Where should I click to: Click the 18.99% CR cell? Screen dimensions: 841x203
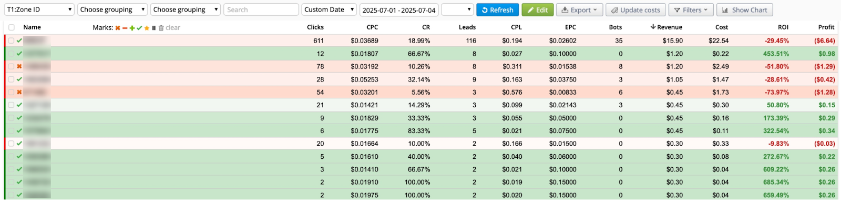pos(419,40)
